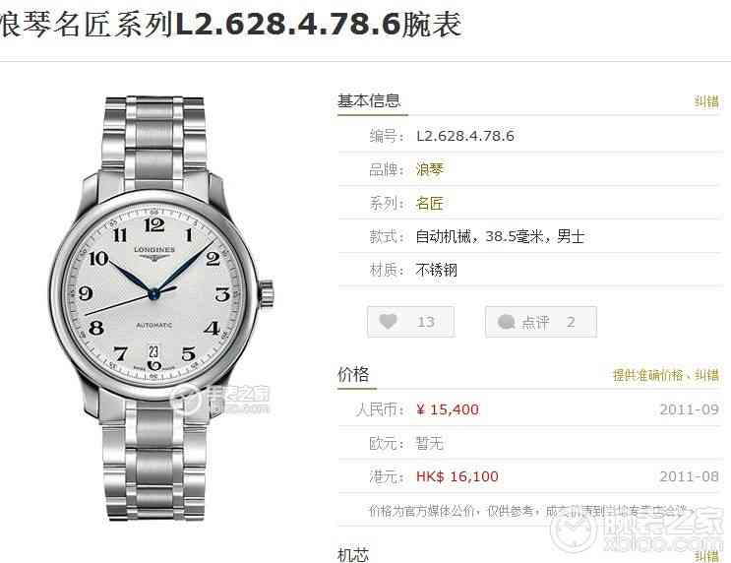
Task: Select the 机芯 section heading
Action: pyautogui.click(x=353, y=555)
